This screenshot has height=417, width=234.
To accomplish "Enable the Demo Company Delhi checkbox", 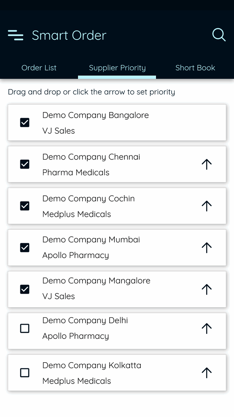I will (25, 328).
